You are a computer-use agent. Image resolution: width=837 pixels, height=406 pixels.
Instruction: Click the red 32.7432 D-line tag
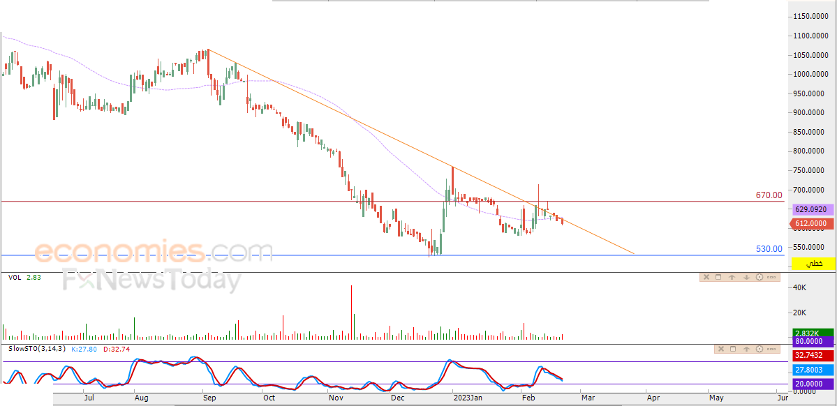[x=813, y=355]
